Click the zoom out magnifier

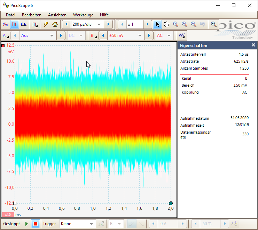(x=194, y=24)
